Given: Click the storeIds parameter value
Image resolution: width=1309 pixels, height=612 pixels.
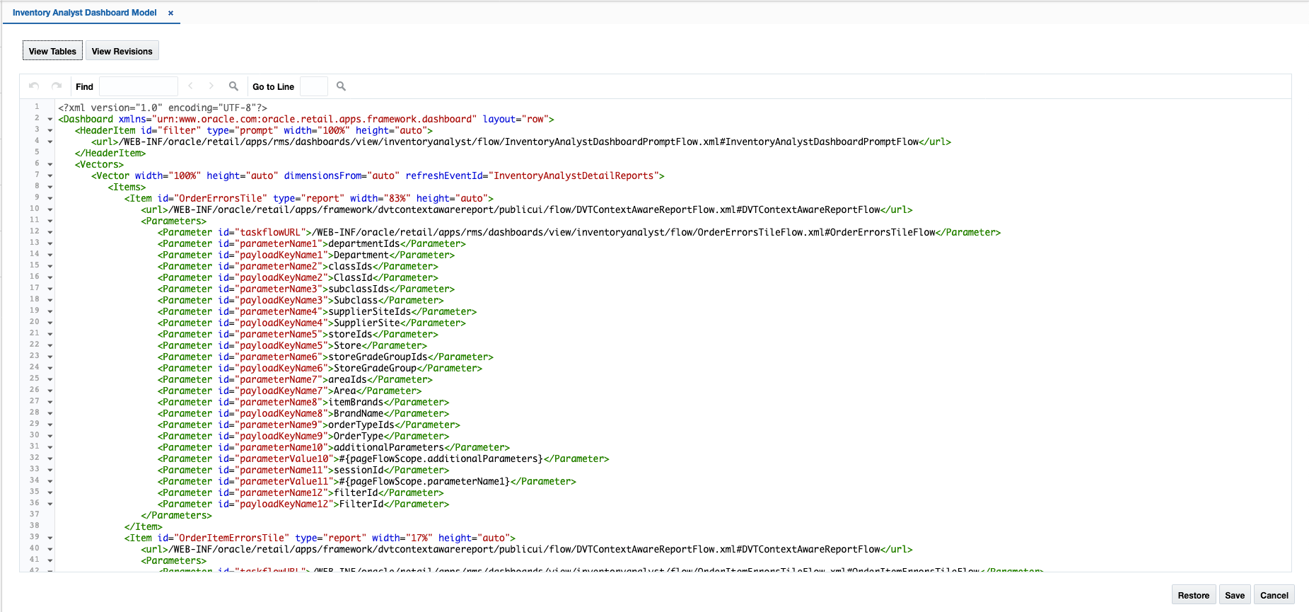Looking at the screenshot, I should [x=350, y=334].
